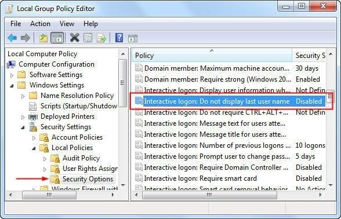
Task: Click the policy list vertical scrollbar thumb
Action: [x=330, y=96]
